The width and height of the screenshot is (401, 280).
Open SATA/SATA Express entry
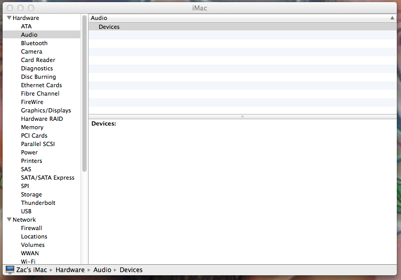48,178
